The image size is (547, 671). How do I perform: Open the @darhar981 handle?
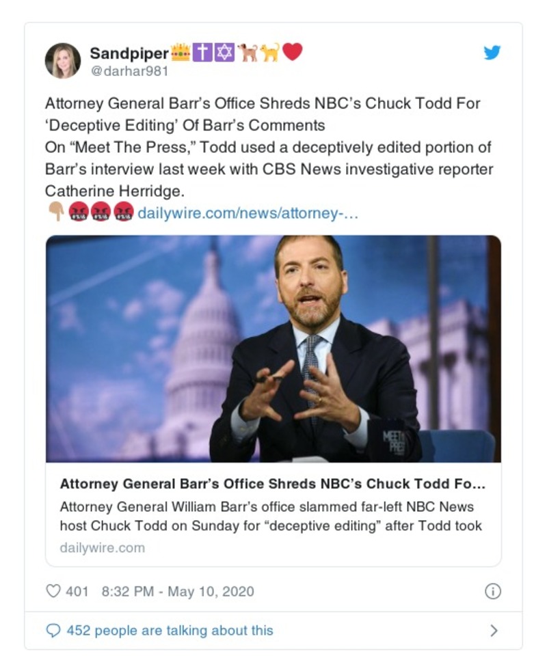pyautogui.click(x=129, y=70)
